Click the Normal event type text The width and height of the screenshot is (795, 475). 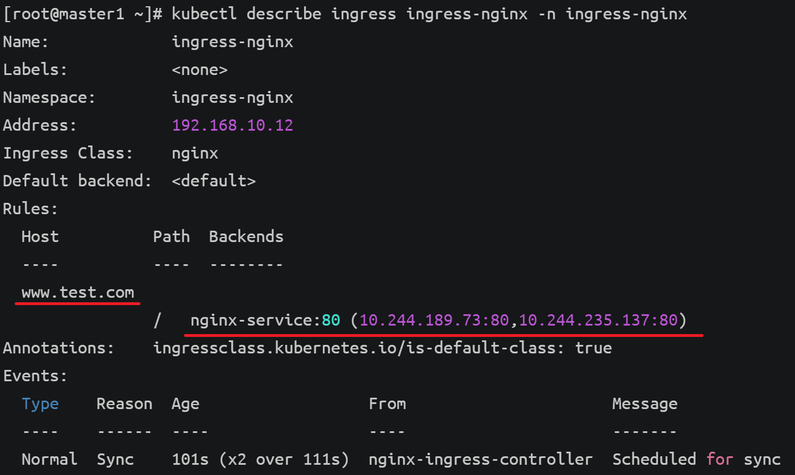click(49, 459)
